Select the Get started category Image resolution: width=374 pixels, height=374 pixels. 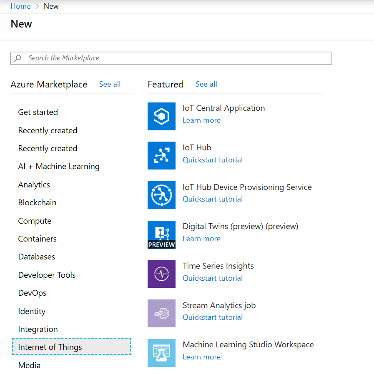[x=38, y=112]
